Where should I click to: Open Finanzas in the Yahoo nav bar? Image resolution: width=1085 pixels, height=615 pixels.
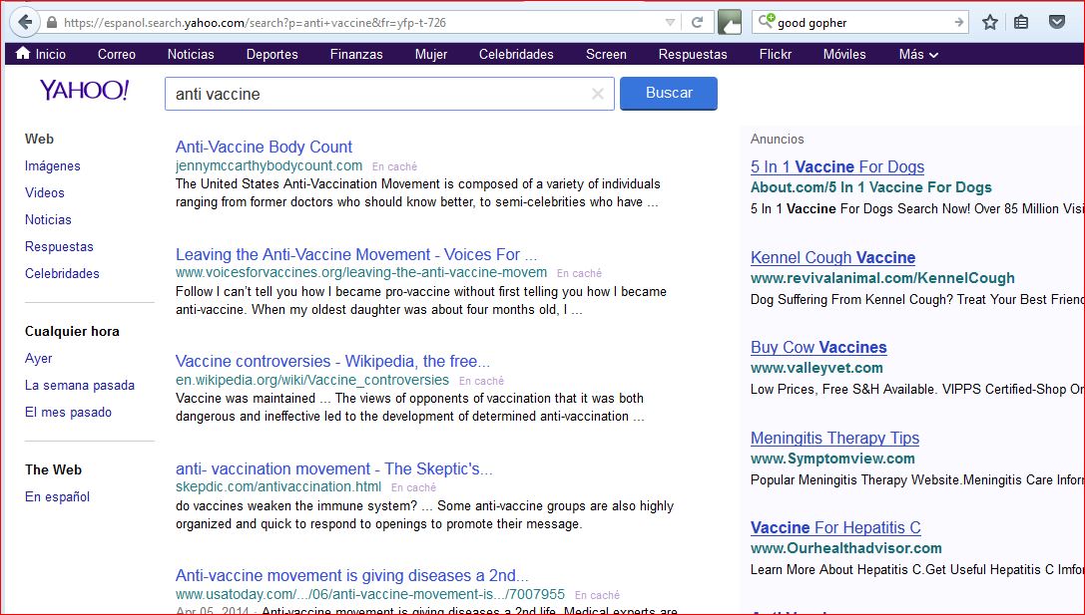[356, 54]
